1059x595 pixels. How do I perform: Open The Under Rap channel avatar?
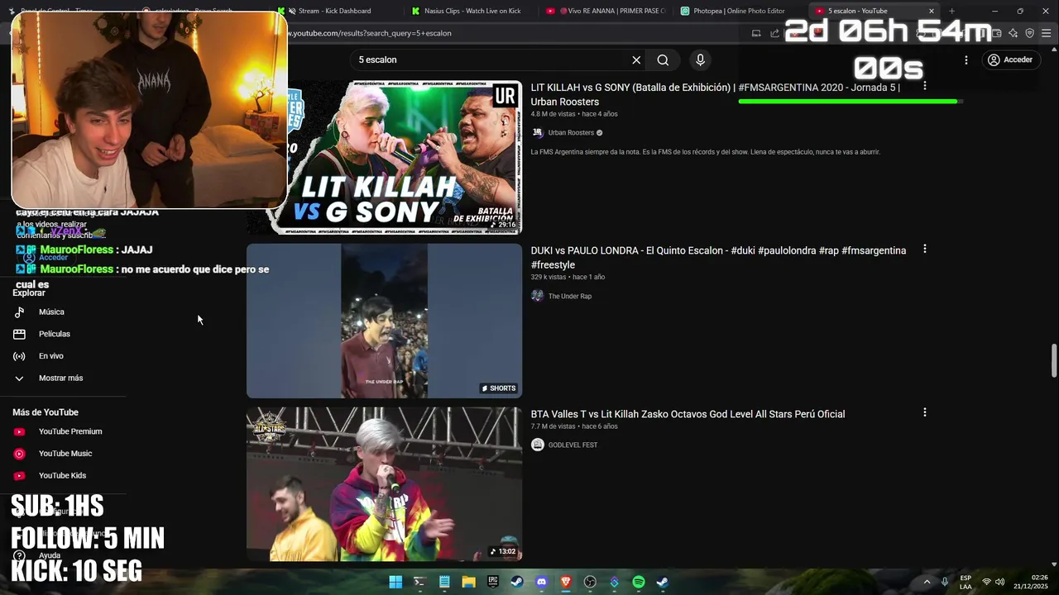(538, 296)
